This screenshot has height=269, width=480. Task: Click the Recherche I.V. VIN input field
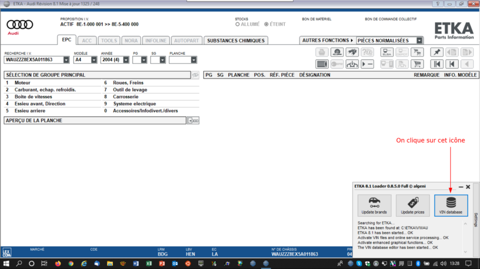pyautogui.click(x=33, y=60)
